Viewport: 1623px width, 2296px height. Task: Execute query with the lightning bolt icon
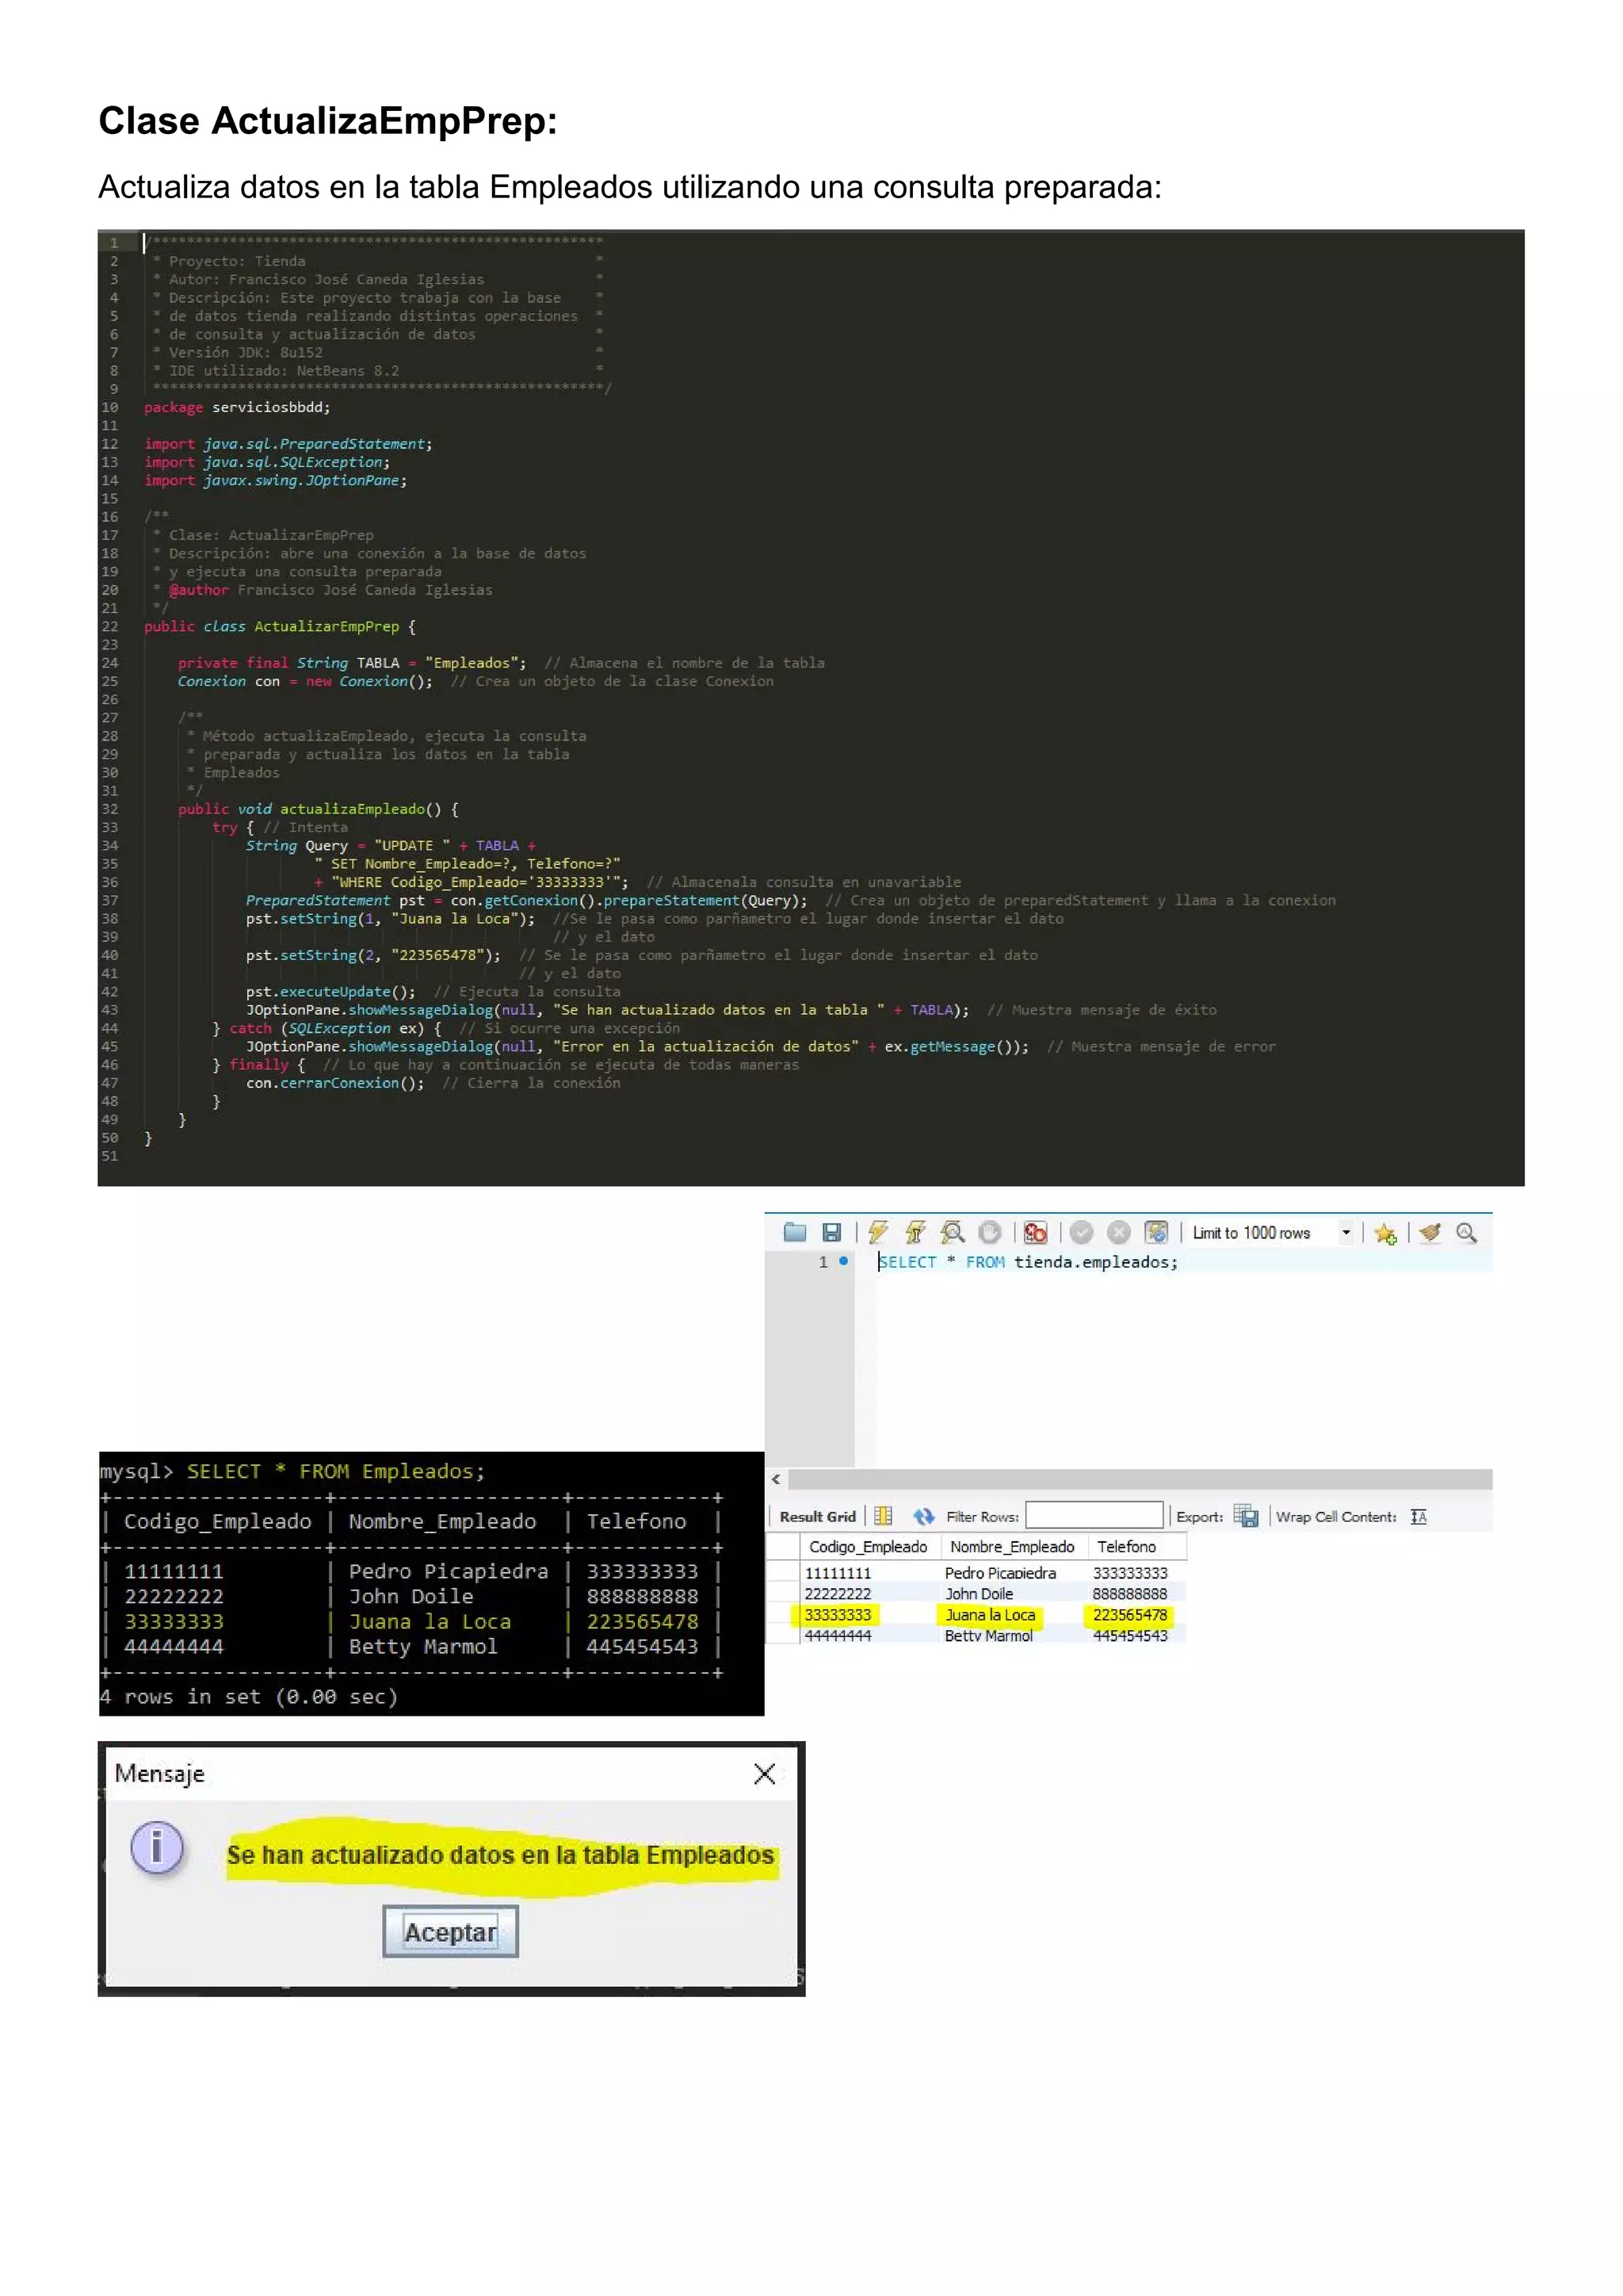pyautogui.click(x=877, y=1232)
